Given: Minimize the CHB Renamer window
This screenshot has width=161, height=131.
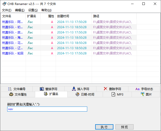Looking at the screenshot, I should pos(132,4).
